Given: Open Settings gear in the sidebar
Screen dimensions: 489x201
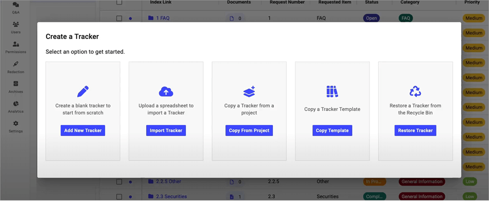Looking at the screenshot, I should (16, 127).
